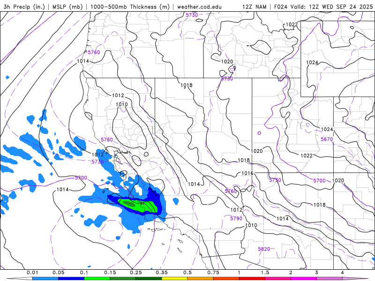Click the 'weather.cod.edu' source text
Screen dimensions: 375x281
pos(199,7)
